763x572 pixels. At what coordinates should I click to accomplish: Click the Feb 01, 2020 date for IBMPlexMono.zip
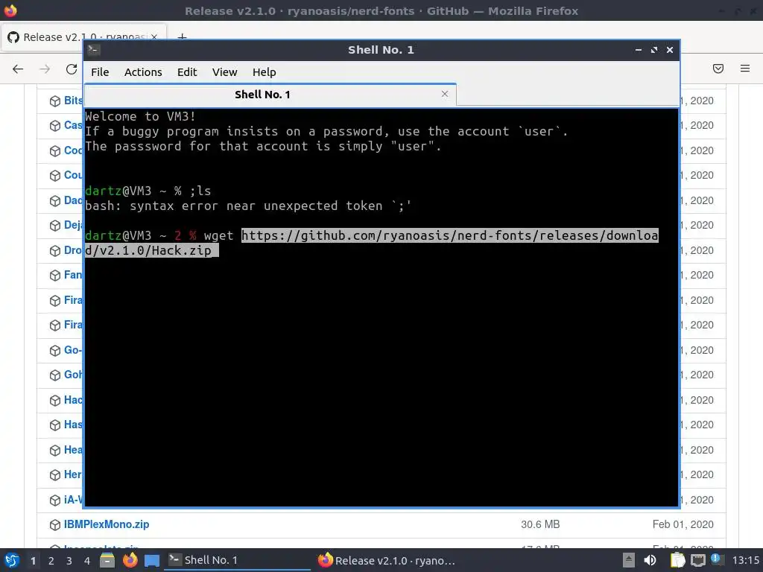683,524
